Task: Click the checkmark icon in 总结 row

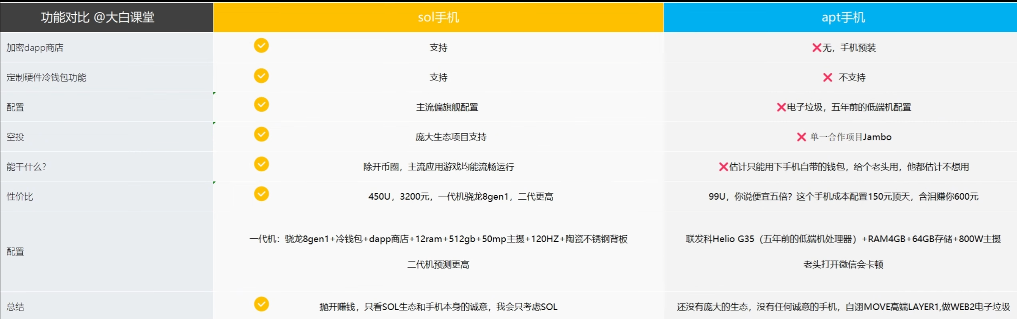Action: 261,304
